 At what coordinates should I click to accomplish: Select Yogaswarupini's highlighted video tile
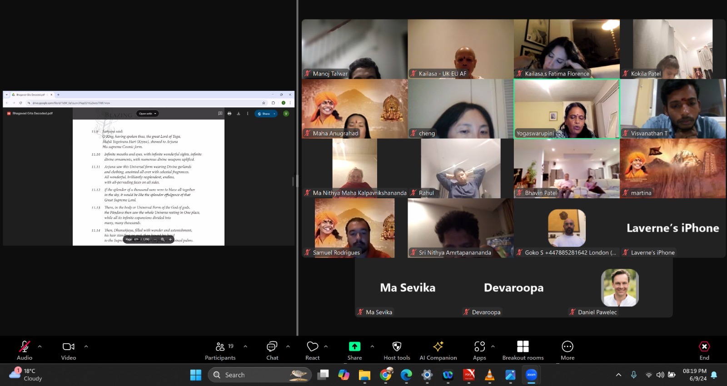pos(567,108)
